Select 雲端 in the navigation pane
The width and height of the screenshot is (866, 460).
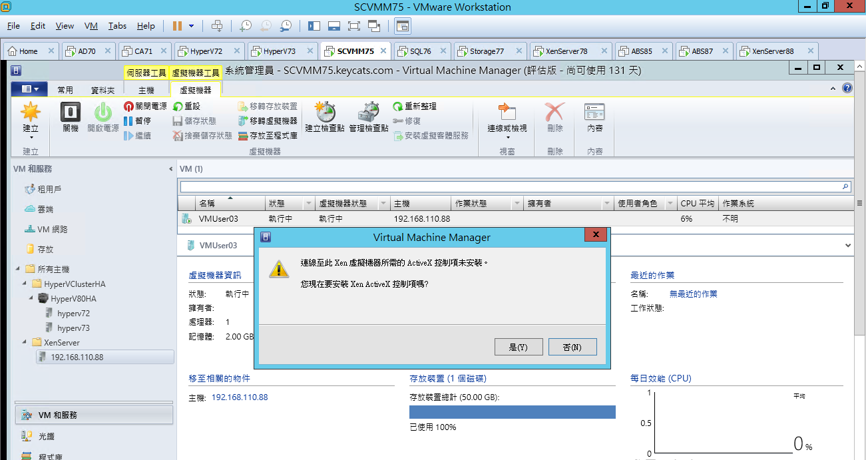click(45, 209)
